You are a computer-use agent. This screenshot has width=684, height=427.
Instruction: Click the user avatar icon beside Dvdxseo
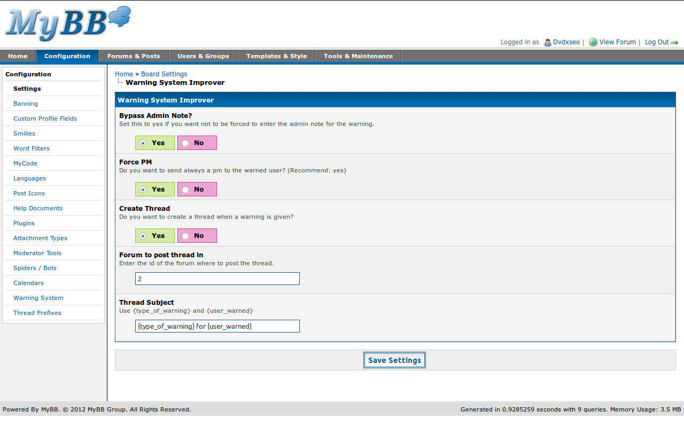(547, 42)
